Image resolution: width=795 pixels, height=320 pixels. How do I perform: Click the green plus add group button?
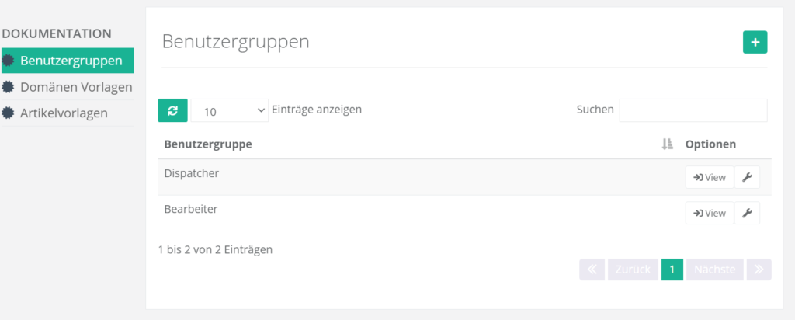click(755, 42)
